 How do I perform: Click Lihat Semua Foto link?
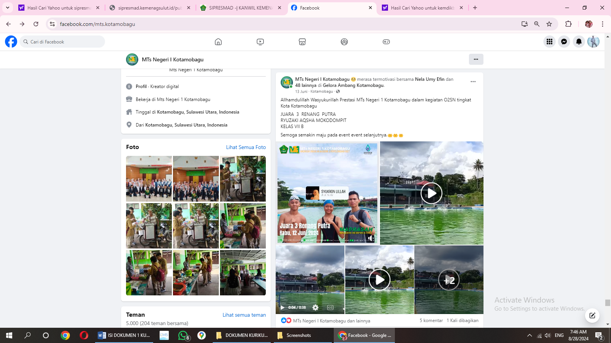246,147
